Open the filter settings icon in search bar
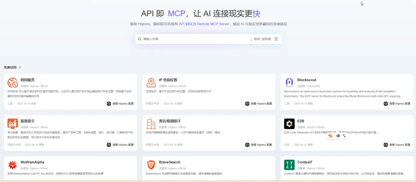 tap(276, 39)
